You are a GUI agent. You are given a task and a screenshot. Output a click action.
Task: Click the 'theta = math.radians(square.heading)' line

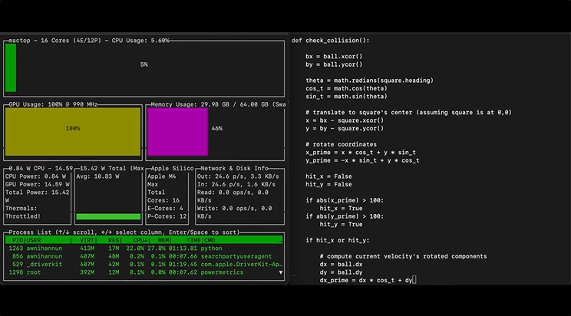(370, 81)
